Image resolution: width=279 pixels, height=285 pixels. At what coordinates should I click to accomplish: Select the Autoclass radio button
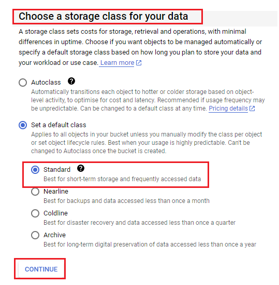23,83
